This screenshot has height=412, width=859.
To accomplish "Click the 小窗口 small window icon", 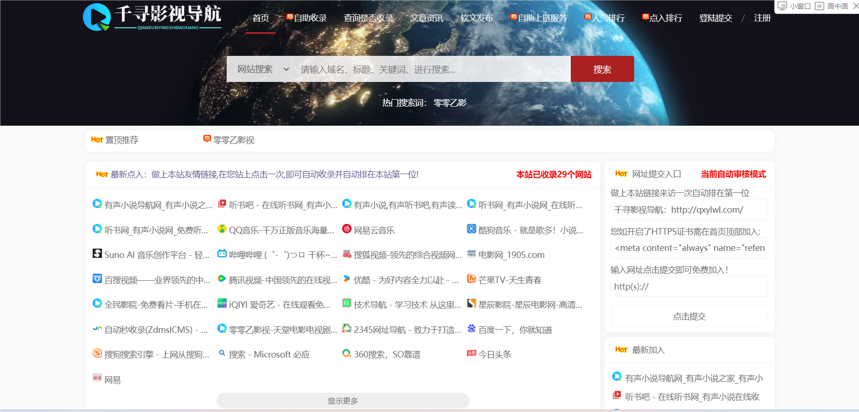I will click(x=782, y=6).
